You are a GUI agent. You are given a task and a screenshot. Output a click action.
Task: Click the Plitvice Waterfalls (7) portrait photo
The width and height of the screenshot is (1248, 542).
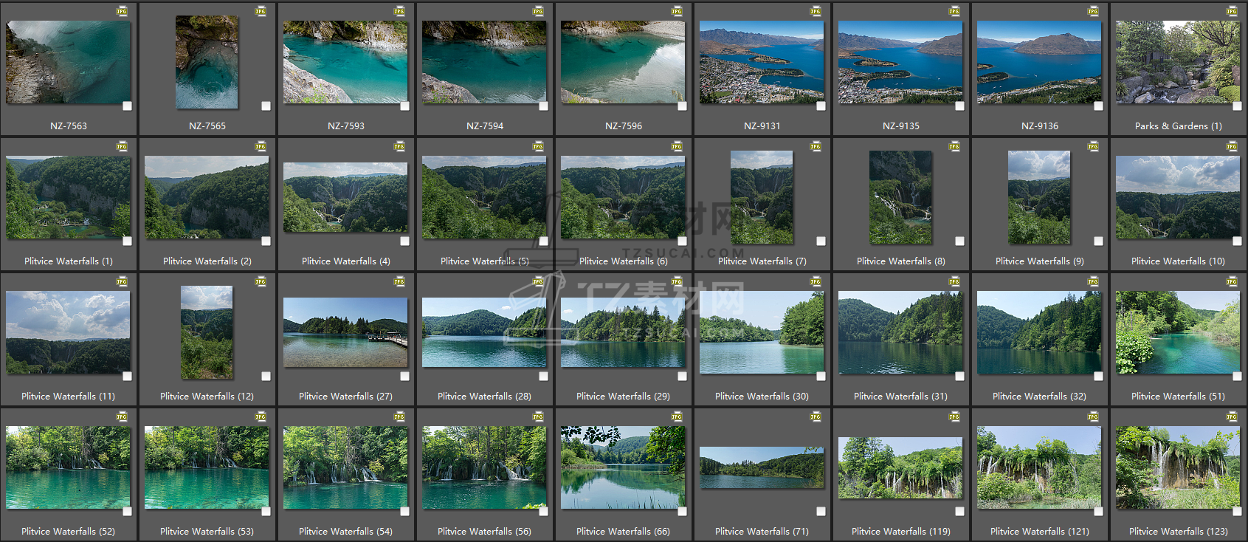[x=762, y=197]
